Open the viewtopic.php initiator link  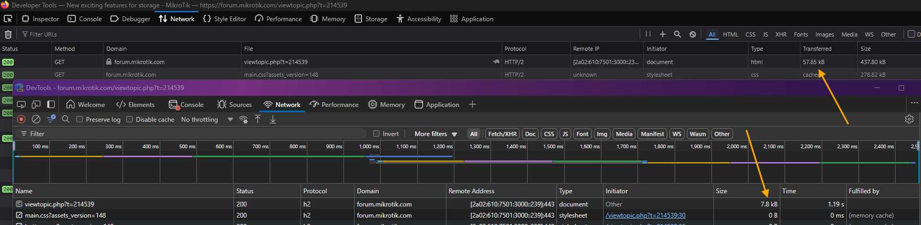[x=645, y=215]
